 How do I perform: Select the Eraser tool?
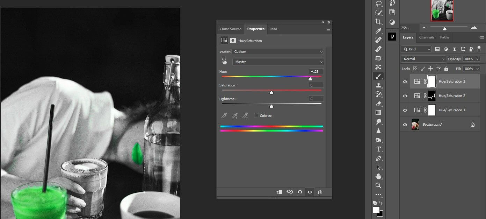click(x=378, y=103)
